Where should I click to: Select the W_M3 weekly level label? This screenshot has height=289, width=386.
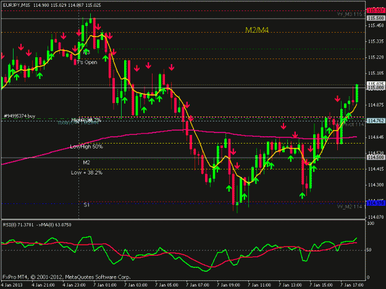[351, 14]
